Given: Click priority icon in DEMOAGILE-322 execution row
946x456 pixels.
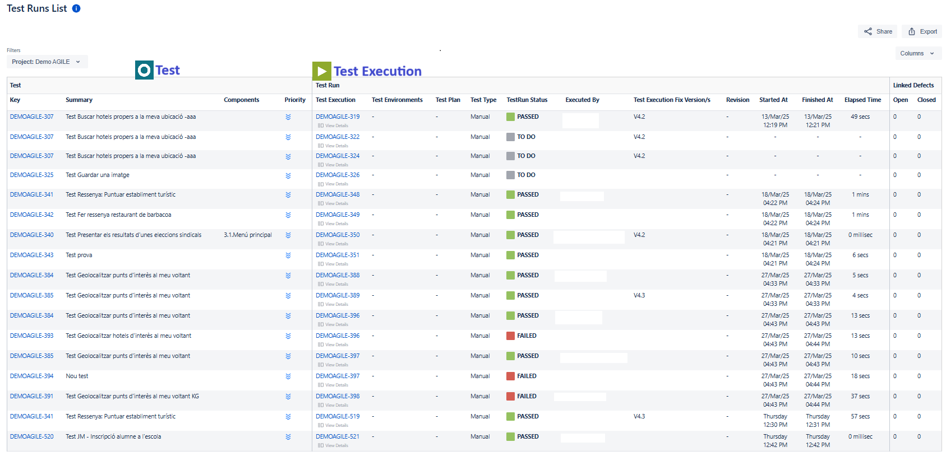Looking at the screenshot, I should click(288, 137).
